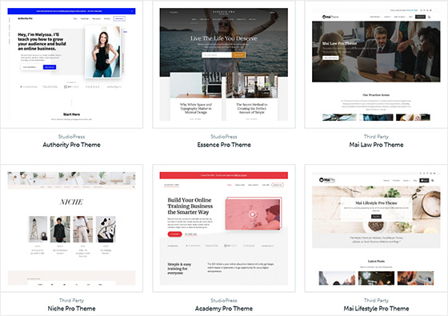This screenshot has height=316, width=448.
Task: Click the search icon in Mai Law preview
Action: (x=429, y=17)
